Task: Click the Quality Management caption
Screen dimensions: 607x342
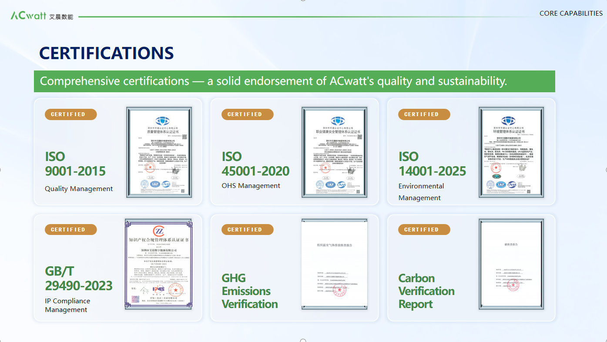Action: click(79, 189)
